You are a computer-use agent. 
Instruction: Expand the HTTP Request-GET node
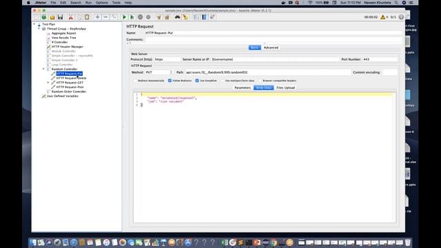(x=48, y=83)
